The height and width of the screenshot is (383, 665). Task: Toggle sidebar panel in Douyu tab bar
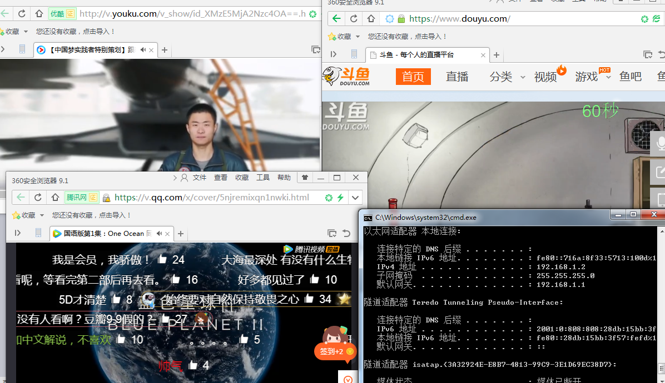334,54
